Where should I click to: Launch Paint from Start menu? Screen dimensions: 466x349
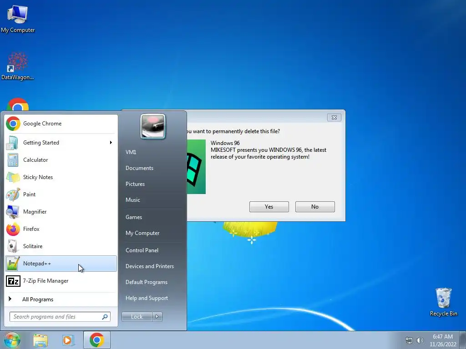click(61, 194)
